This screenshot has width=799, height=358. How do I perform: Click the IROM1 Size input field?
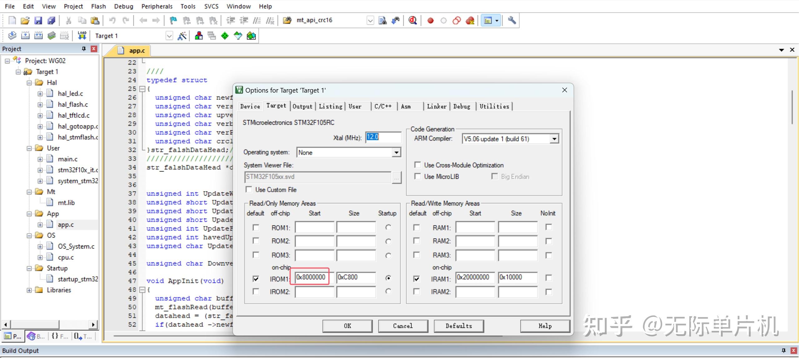click(356, 277)
